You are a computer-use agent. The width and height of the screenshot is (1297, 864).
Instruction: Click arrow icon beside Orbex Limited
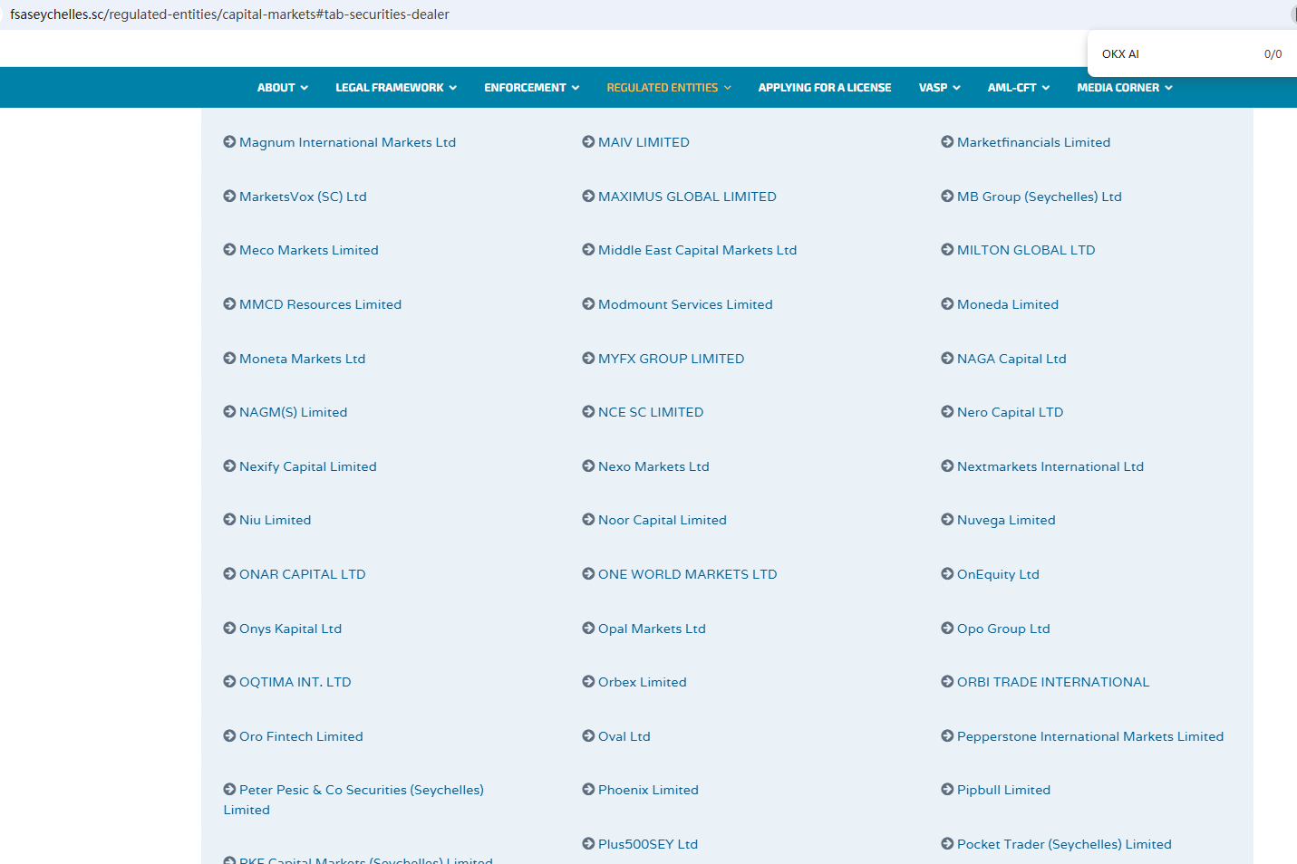(588, 682)
